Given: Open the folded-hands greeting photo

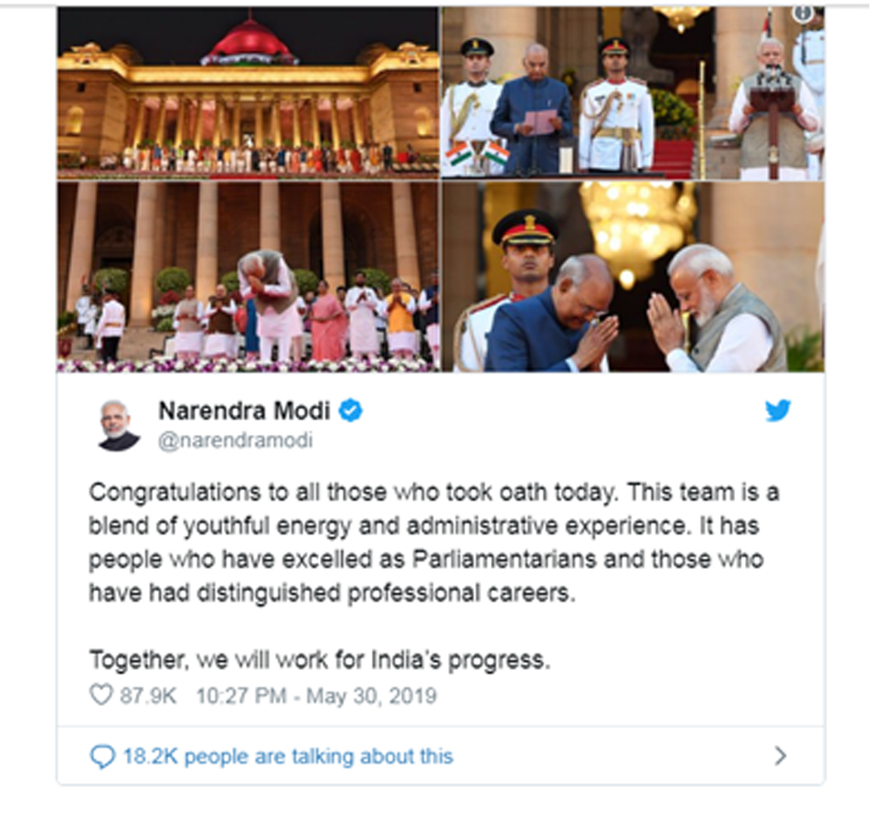Looking at the screenshot, I should click(x=633, y=277).
